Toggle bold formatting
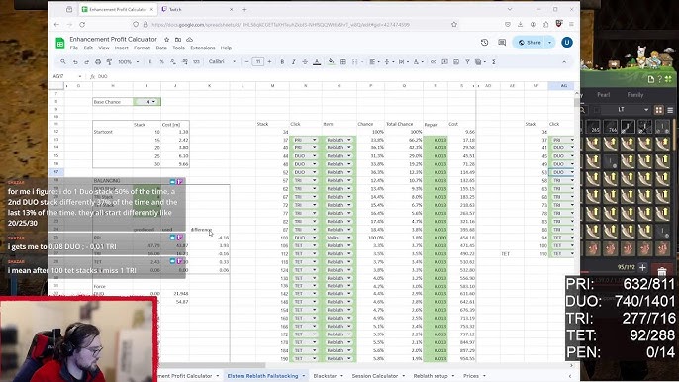The width and height of the screenshot is (679, 382). [x=282, y=62]
